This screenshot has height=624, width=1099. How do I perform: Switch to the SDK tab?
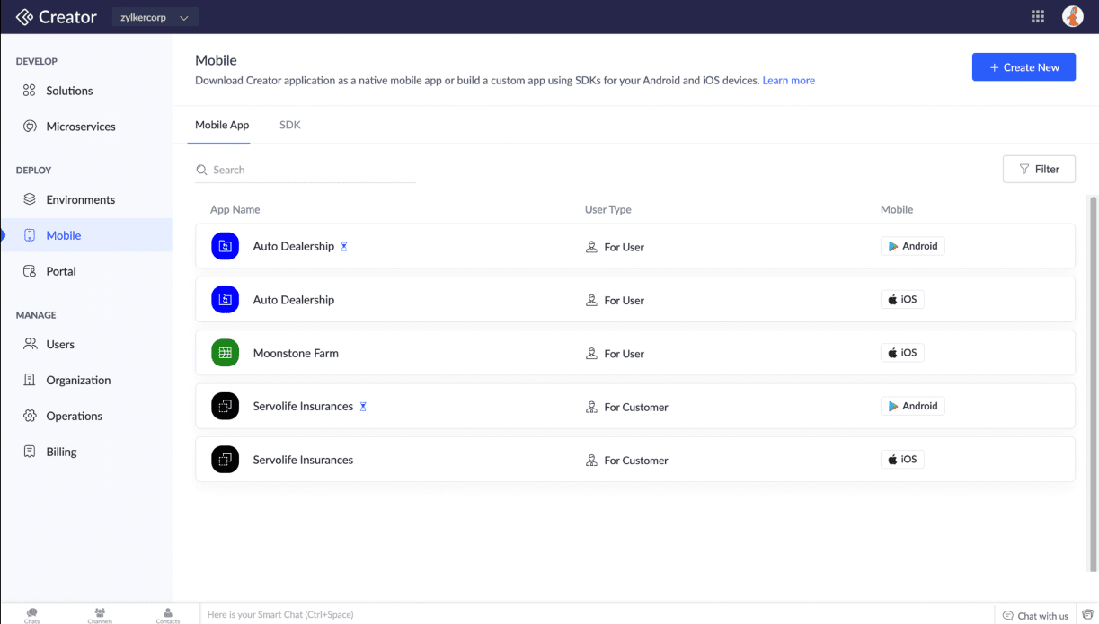tap(289, 125)
